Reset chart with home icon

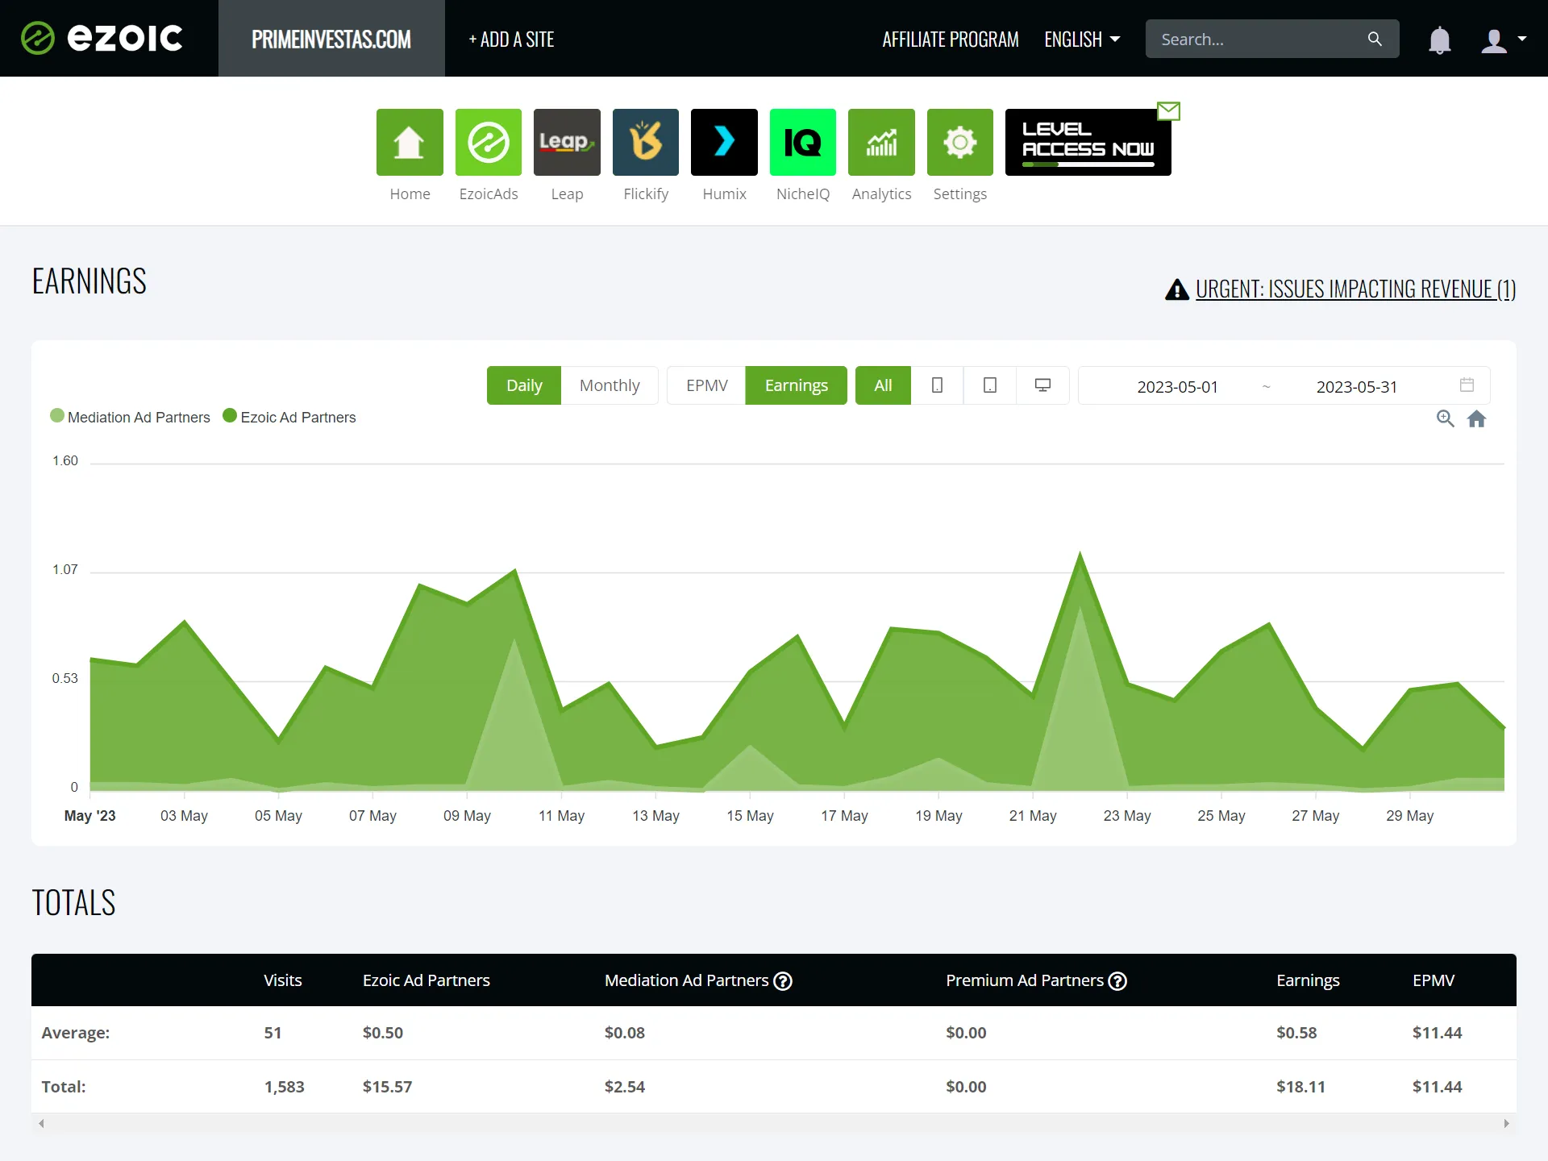[1476, 418]
